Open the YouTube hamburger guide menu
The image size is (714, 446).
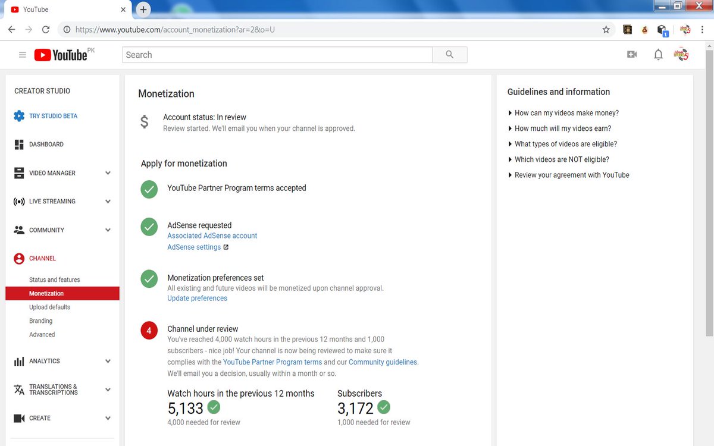pos(23,55)
